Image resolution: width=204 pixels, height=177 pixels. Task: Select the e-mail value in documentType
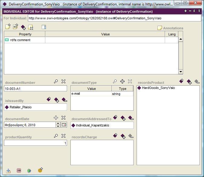coord(91,94)
